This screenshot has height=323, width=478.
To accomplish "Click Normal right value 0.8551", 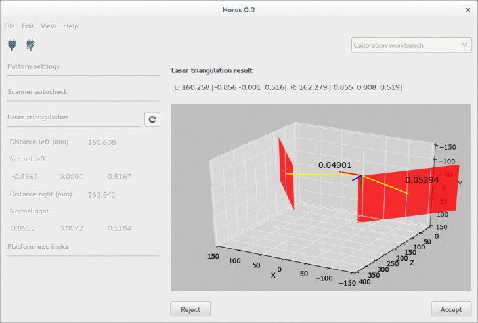I will (23, 228).
